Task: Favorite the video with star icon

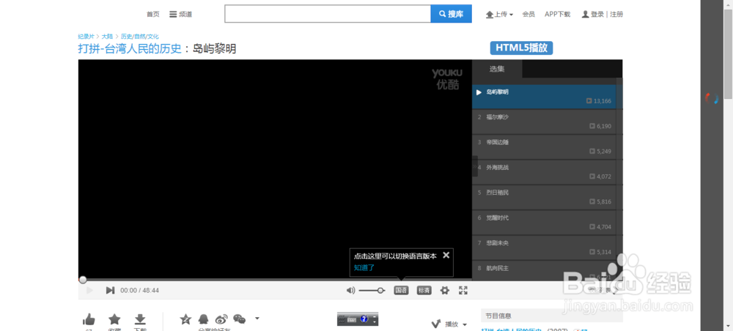Action: pyautogui.click(x=114, y=319)
